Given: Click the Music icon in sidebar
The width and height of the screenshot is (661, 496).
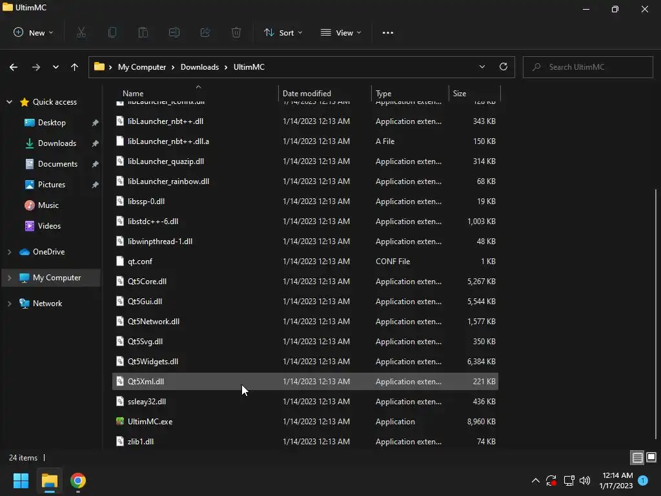Looking at the screenshot, I should (x=30, y=205).
